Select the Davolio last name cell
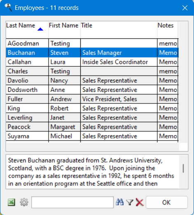194x215 pixels. pos(27,80)
